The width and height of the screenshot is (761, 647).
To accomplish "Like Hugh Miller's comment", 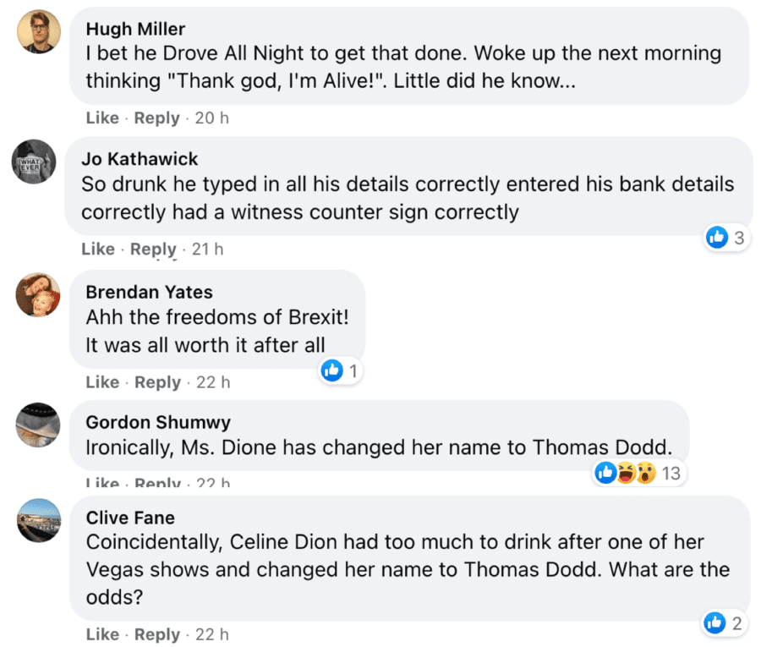I will [x=102, y=118].
